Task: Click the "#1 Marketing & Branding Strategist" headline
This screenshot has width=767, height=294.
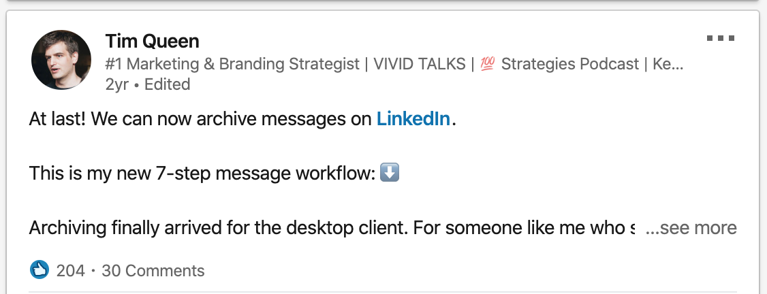Action: (232, 65)
